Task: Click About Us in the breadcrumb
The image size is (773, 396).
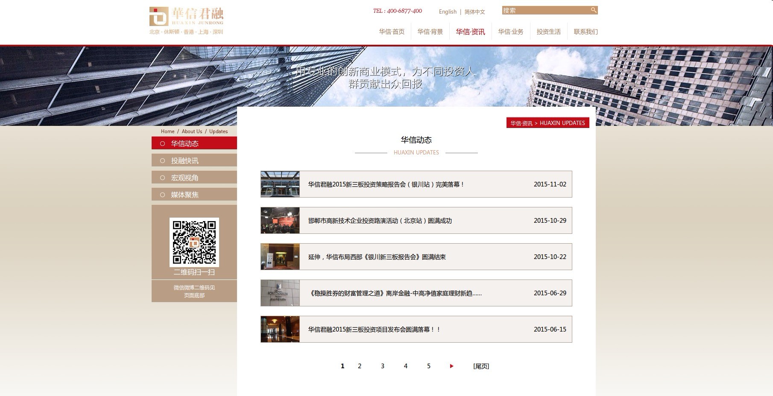Action: (x=192, y=131)
